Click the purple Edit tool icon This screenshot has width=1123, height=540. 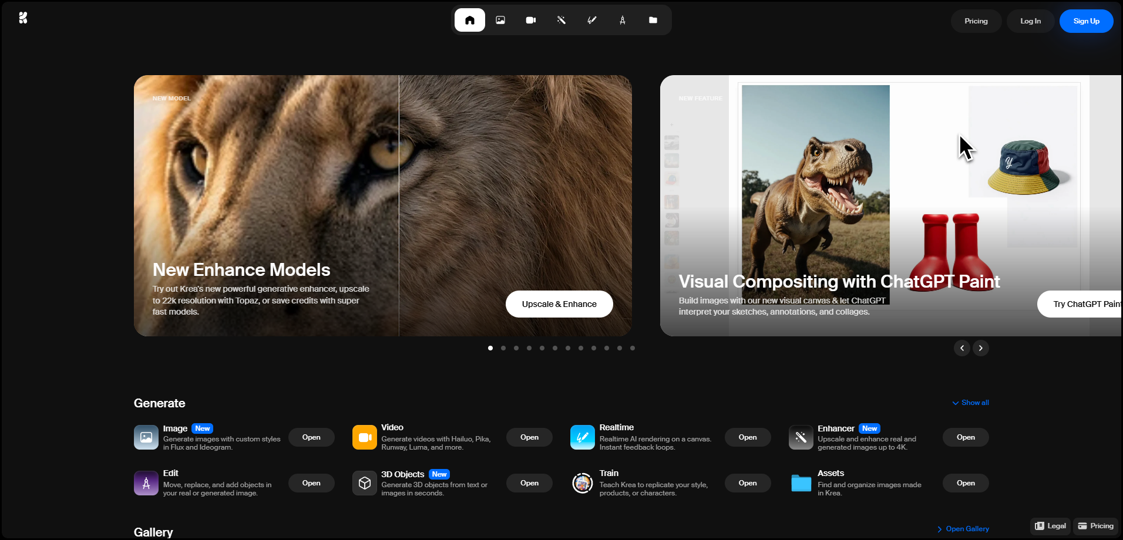[146, 483]
